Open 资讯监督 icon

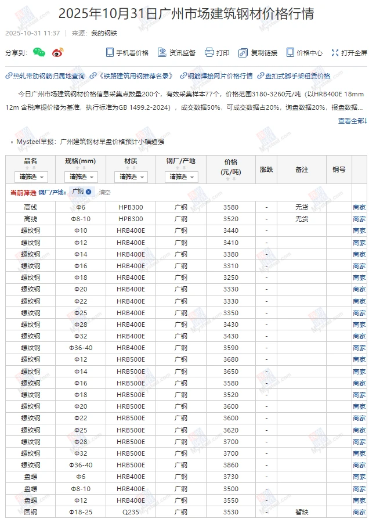[162, 53]
